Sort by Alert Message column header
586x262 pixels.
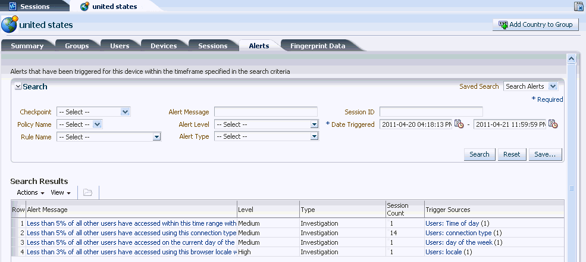(x=131, y=209)
